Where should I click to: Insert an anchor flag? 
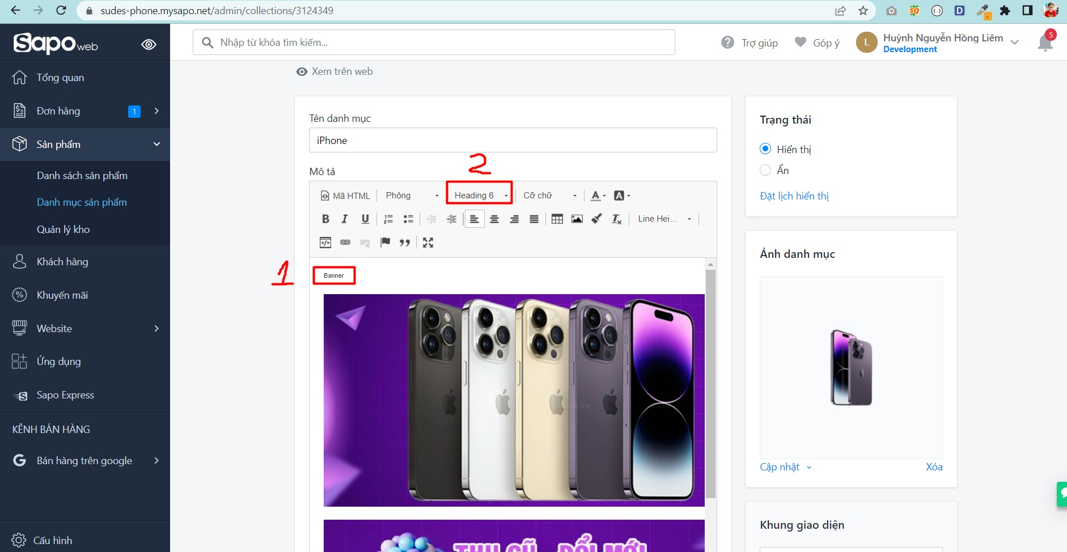385,243
